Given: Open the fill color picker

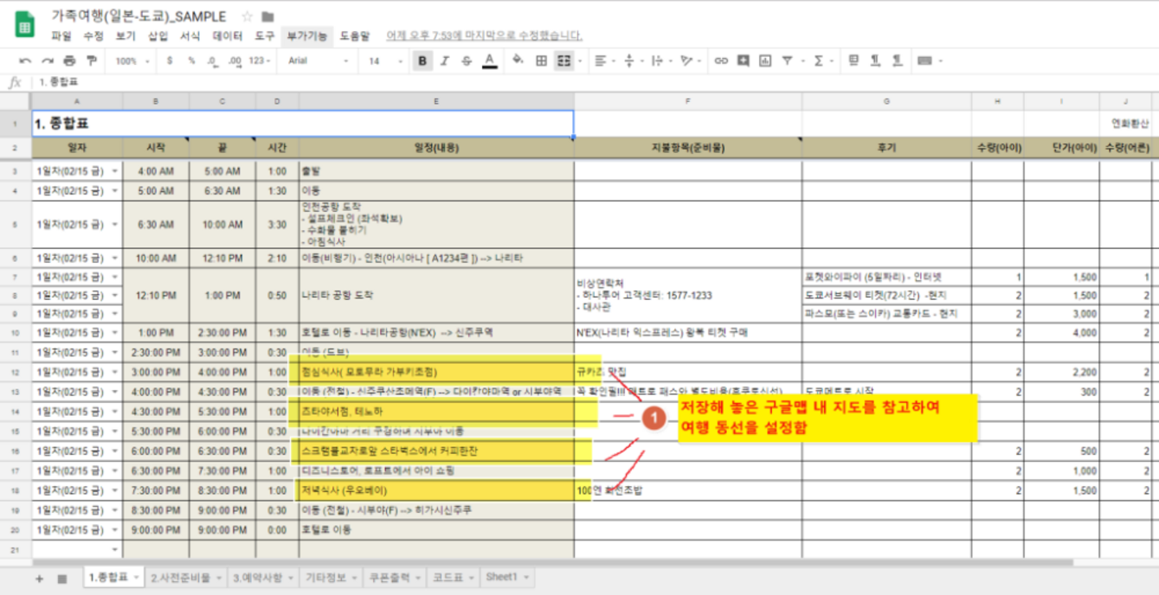Looking at the screenshot, I should (x=518, y=61).
